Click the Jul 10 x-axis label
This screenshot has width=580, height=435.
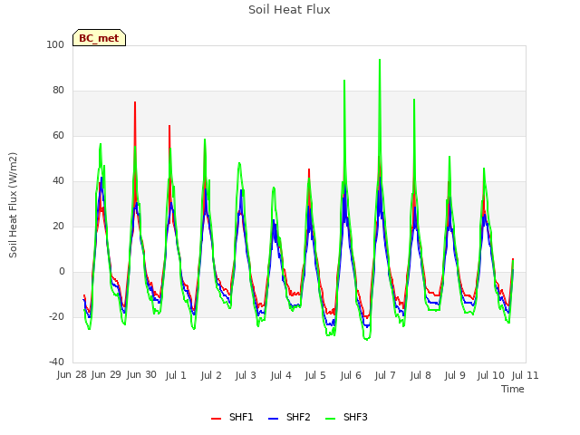pyautogui.click(x=490, y=375)
